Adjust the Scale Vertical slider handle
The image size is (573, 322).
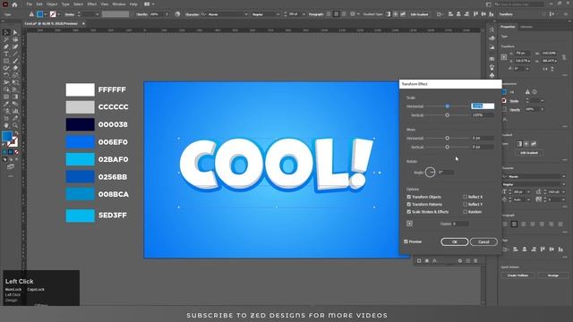click(448, 115)
